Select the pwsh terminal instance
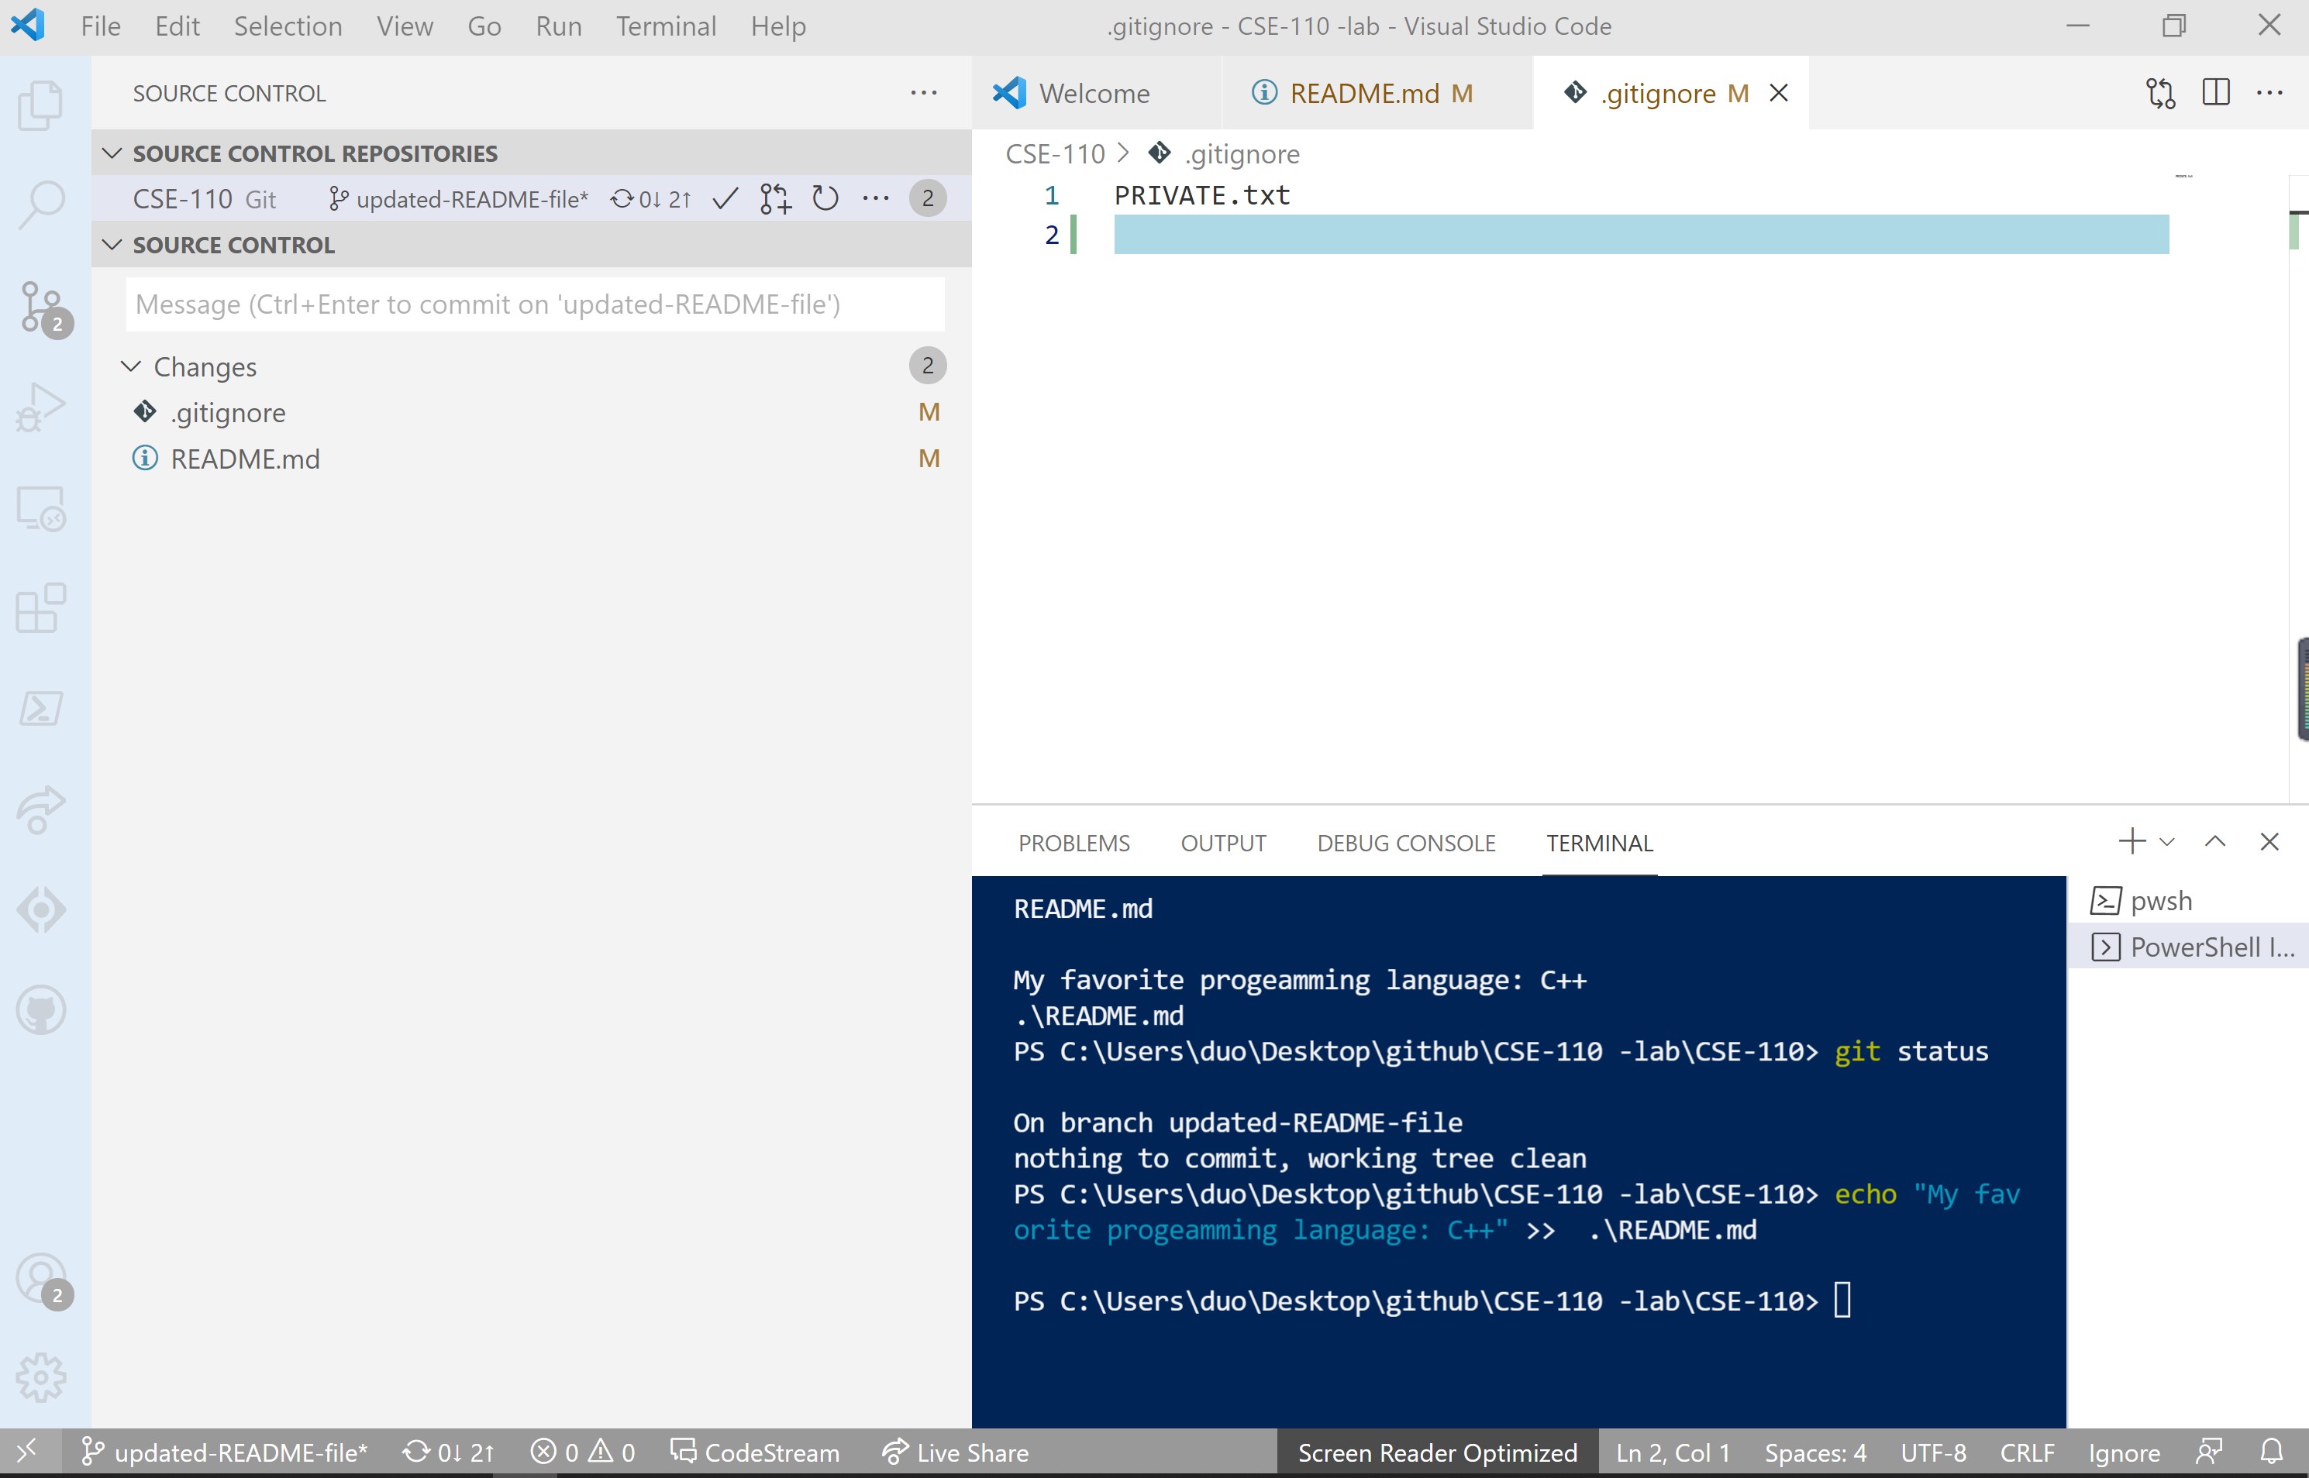Viewport: 2309px width, 1478px height. pos(2188,900)
